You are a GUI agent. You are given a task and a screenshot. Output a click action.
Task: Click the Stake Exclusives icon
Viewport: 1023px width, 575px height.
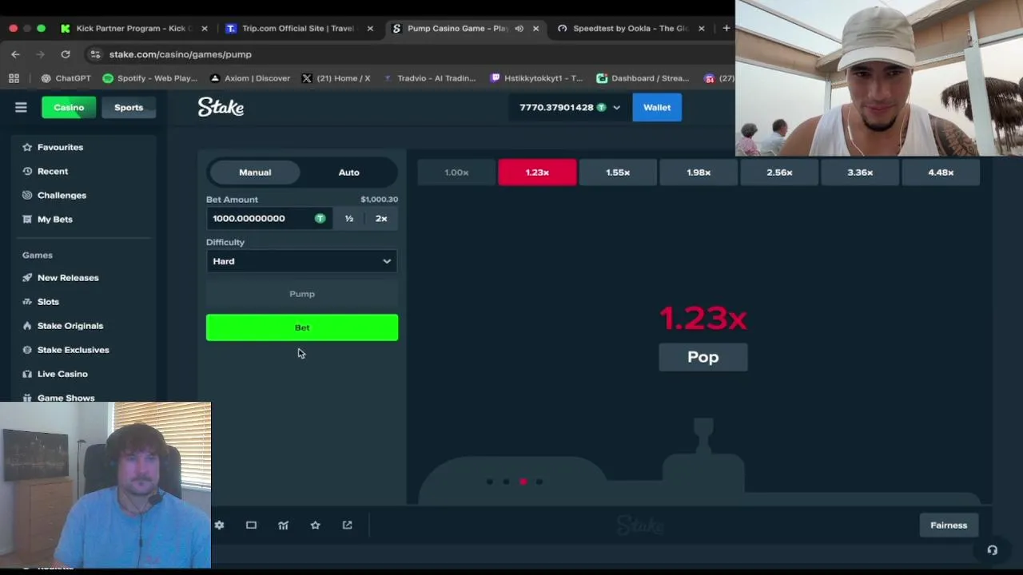pos(27,350)
